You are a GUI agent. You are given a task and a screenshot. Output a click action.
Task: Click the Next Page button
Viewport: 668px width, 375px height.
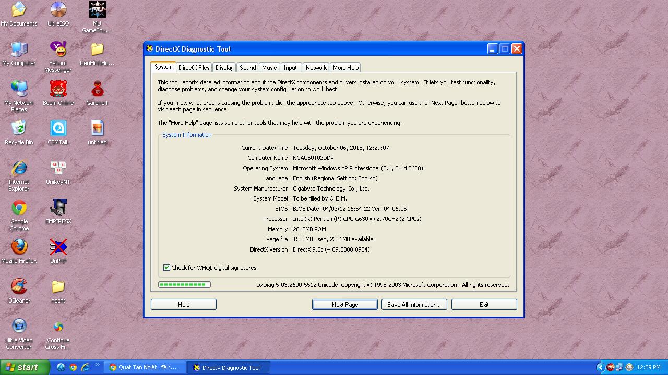(345, 305)
